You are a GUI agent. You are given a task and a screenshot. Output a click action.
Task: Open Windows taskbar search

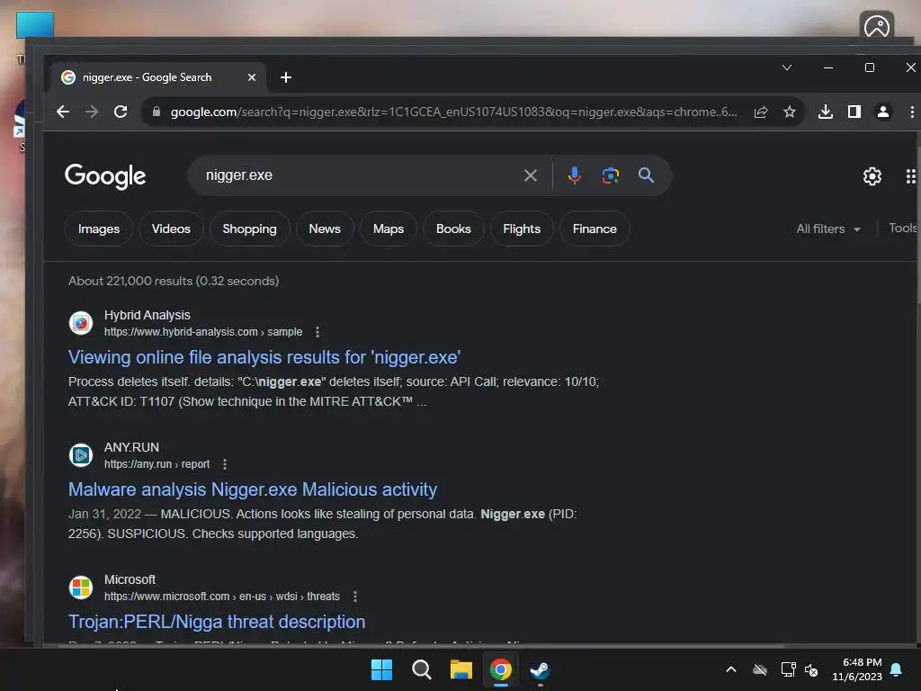pos(421,669)
